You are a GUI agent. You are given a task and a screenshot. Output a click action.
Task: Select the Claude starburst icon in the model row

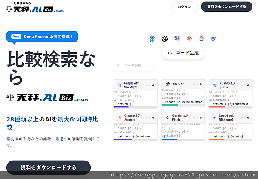tap(189, 39)
